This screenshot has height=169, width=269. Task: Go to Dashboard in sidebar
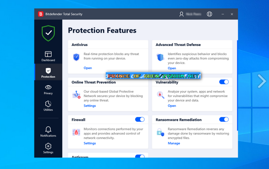(x=48, y=56)
